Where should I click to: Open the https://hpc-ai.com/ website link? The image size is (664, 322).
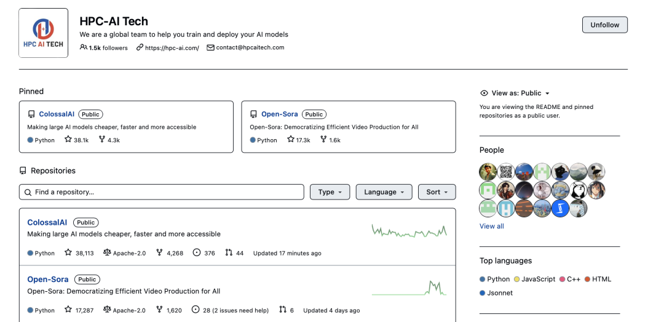tap(172, 47)
